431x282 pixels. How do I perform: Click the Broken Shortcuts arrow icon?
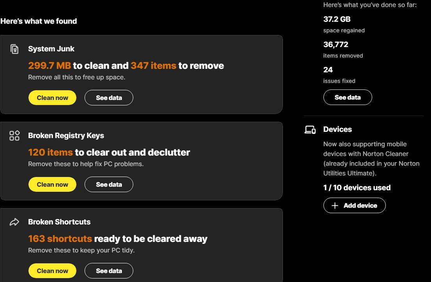point(14,222)
